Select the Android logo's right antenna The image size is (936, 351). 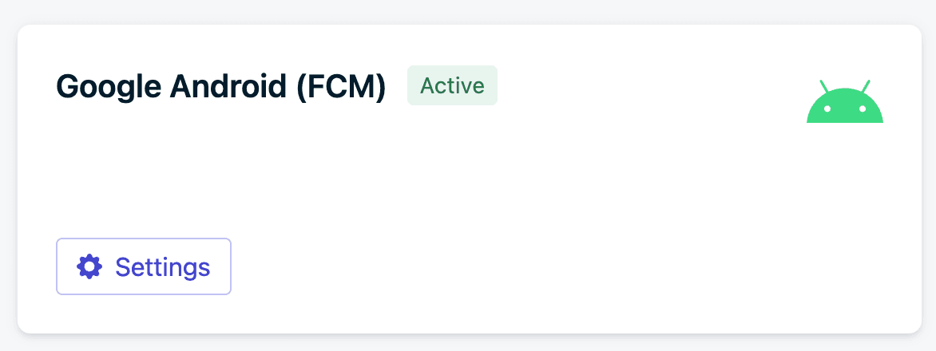pos(865,85)
